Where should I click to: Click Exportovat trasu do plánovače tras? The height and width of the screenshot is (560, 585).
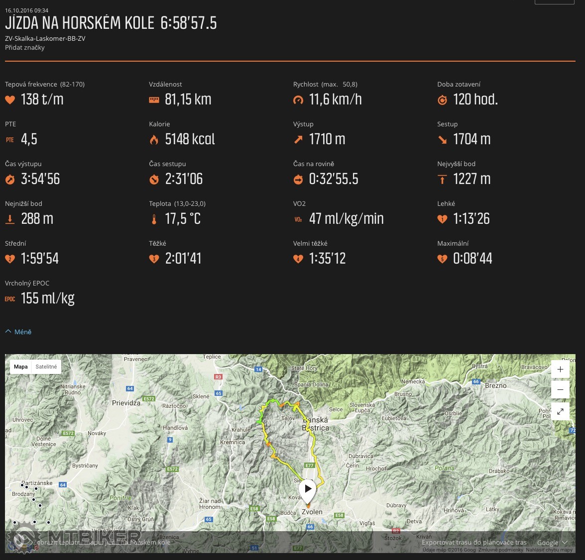coord(474,543)
